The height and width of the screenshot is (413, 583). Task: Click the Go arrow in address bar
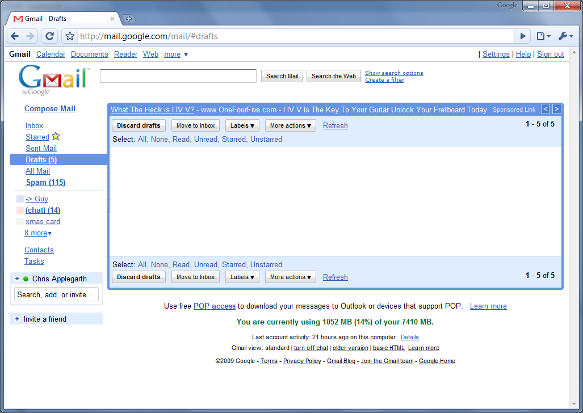tap(523, 36)
